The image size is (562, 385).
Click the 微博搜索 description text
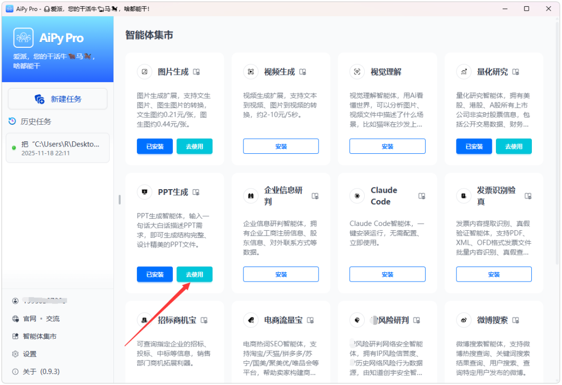pos(493,359)
